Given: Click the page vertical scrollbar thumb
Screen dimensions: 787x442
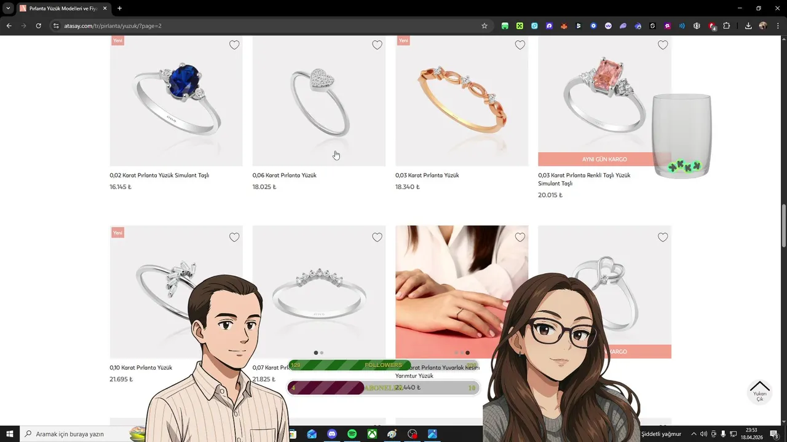Looking at the screenshot, I should (783, 225).
